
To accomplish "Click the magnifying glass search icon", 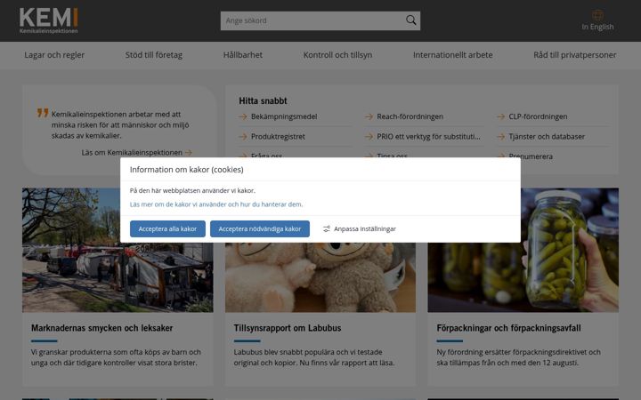I will tap(410, 20).
